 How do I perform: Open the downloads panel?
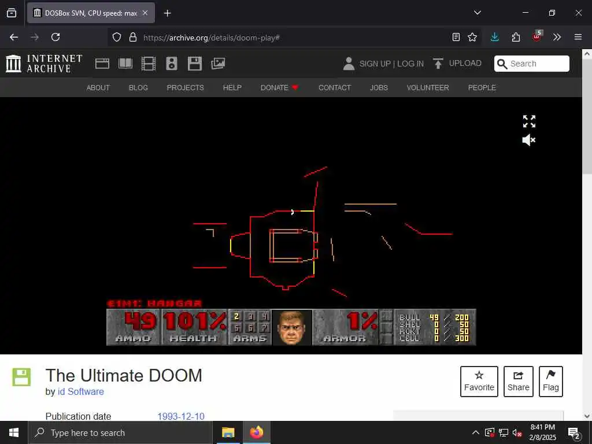(495, 37)
